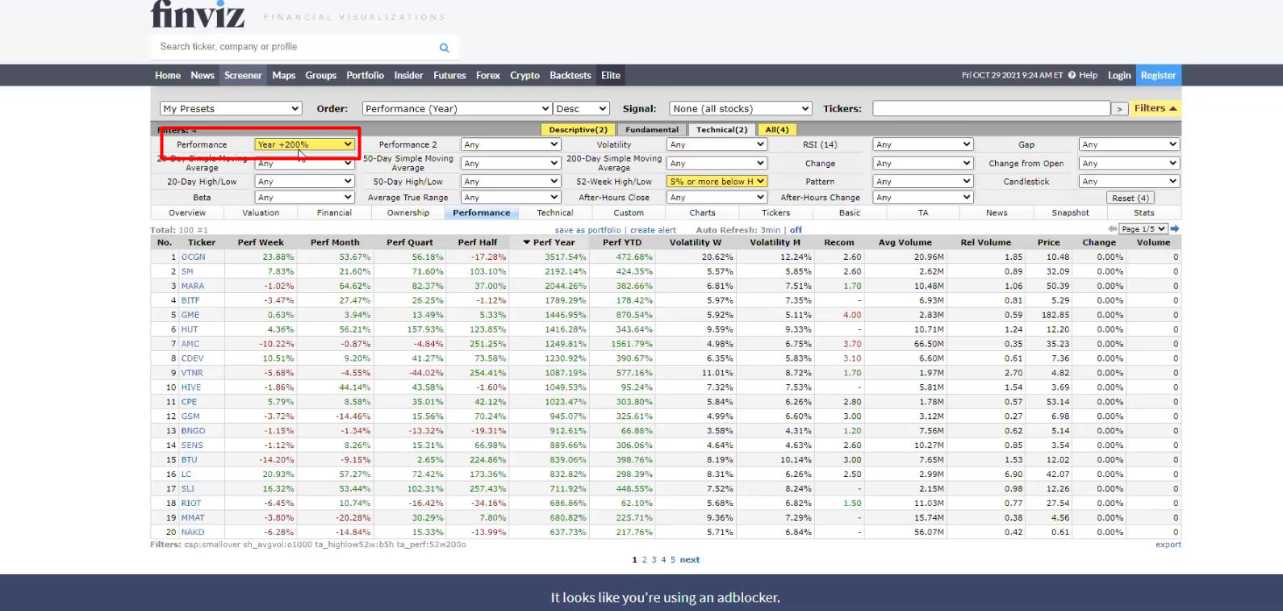Collapse the Filters panel button
The height and width of the screenshot is (611, 1283).
[x=1155, y=108]
